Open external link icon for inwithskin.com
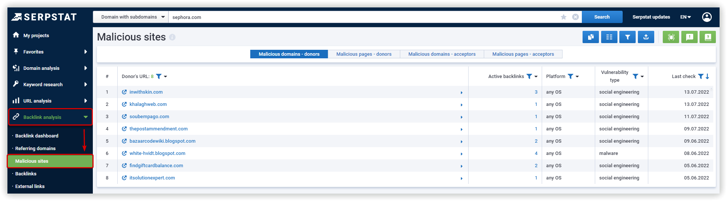 (124, 92)
